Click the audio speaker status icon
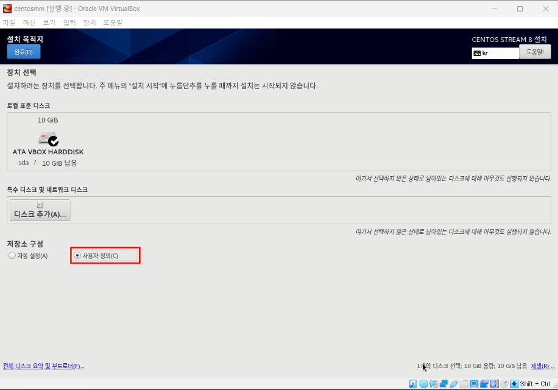Viewport: 558px width, 390px height. click(x=434, y=383)
